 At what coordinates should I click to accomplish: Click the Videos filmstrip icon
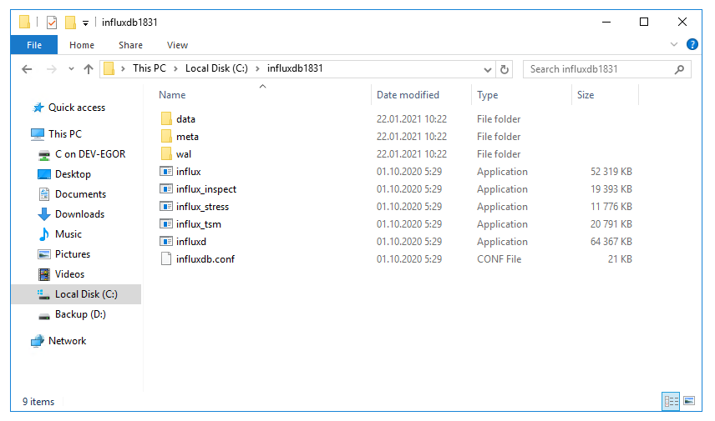coord(43,274)
